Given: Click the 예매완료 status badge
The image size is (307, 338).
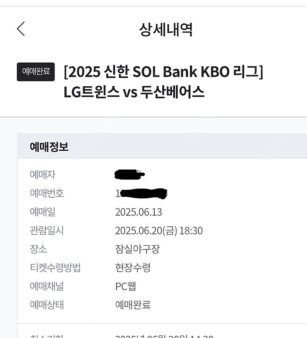Looking at the screenshot, I should click(x=36, y=72).
